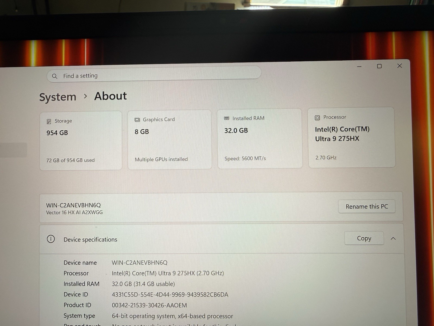Select model text Vector 16 HX AI A2XWGG
434x326 pixels.
point(74,212)
